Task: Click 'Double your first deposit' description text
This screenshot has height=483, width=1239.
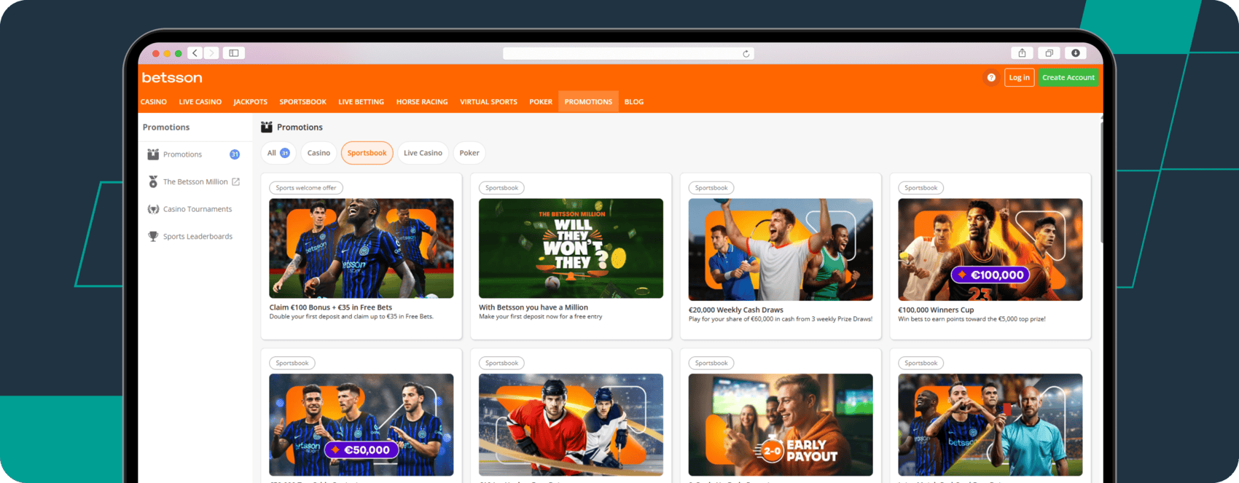Action: 351,317
